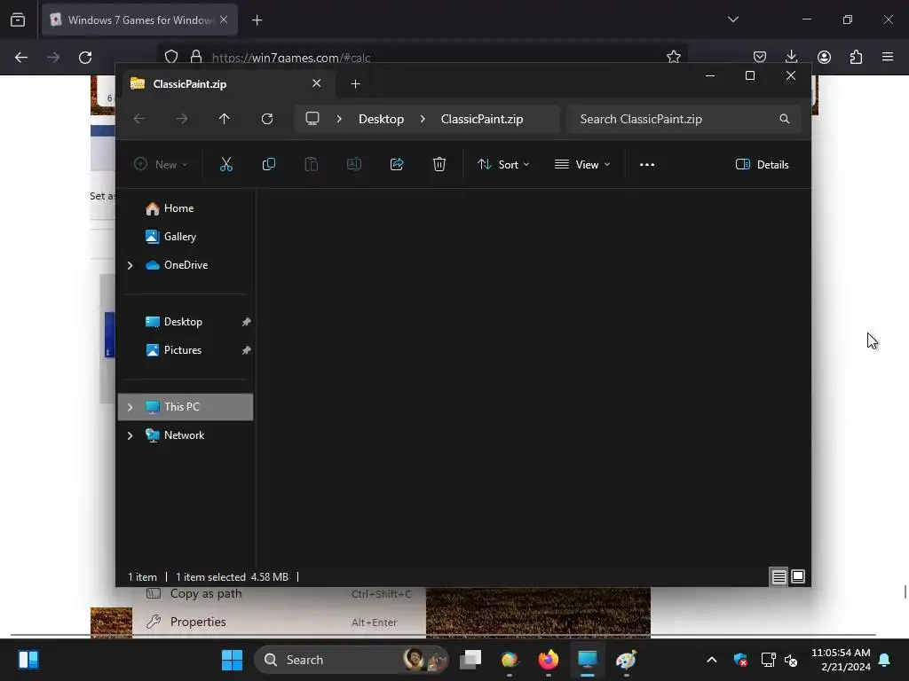Viewport: 909px width, 681px height.
Task: Open Firefox account icon
Action: click(824, 57)
